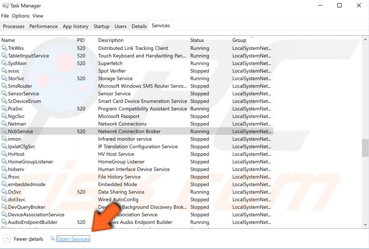This screenshot has height=249, width=369.
Task: Sort by Status column header
Action: click(210, 40)
